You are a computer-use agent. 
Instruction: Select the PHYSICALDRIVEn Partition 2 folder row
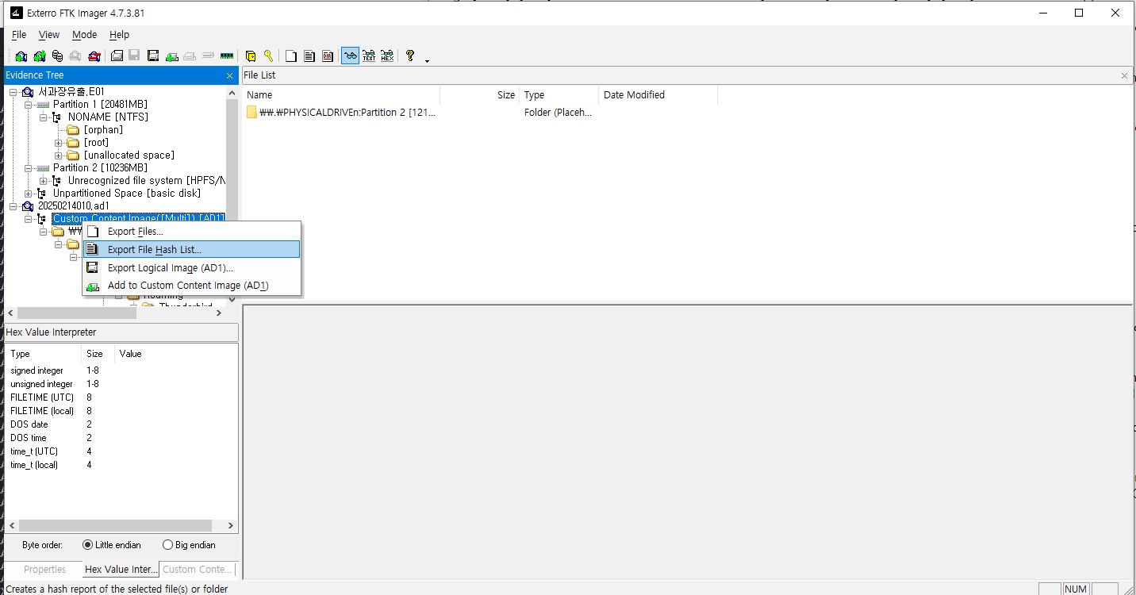click(x=341, y=113)
